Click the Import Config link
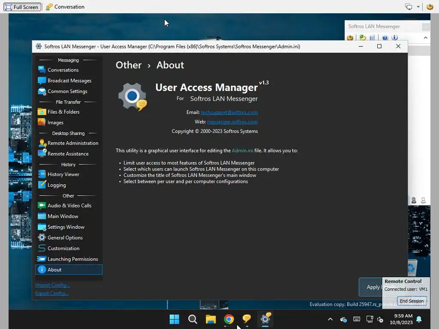This screenshot has width=439, height=329. [x=52, y=285]
